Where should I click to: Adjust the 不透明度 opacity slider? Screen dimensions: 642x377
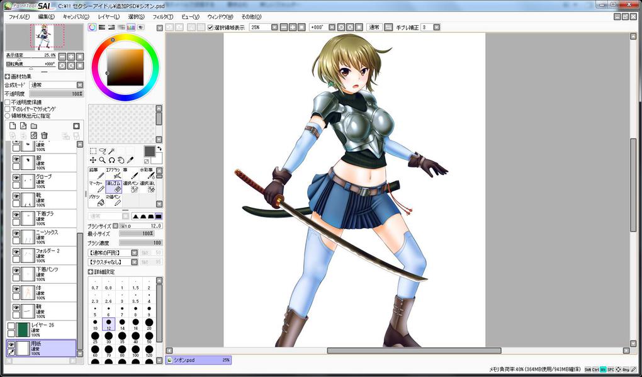coord(56,94)
